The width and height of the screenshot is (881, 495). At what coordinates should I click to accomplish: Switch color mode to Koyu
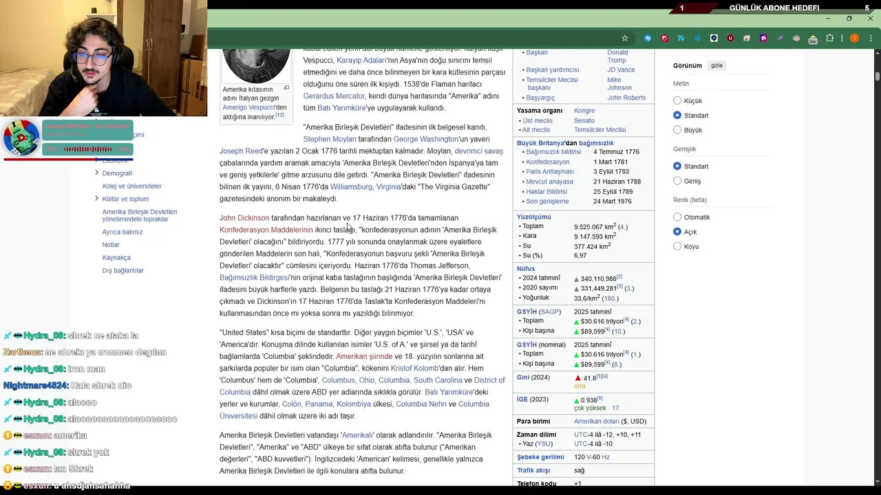click(677, 246)
